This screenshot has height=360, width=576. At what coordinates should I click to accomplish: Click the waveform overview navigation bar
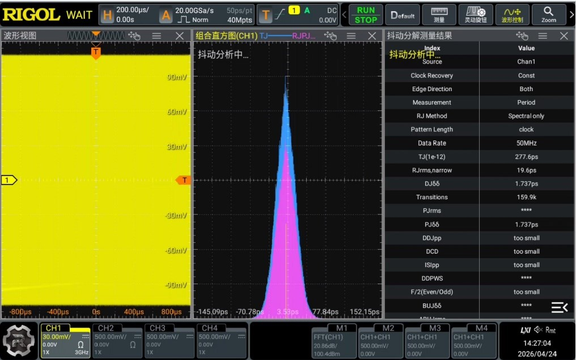pos(96,36)
